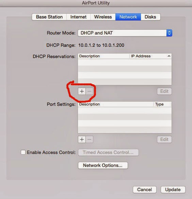The image size is (192, 199).
Task: Cancel the configuration changes
Action: [x=145, y=189]
